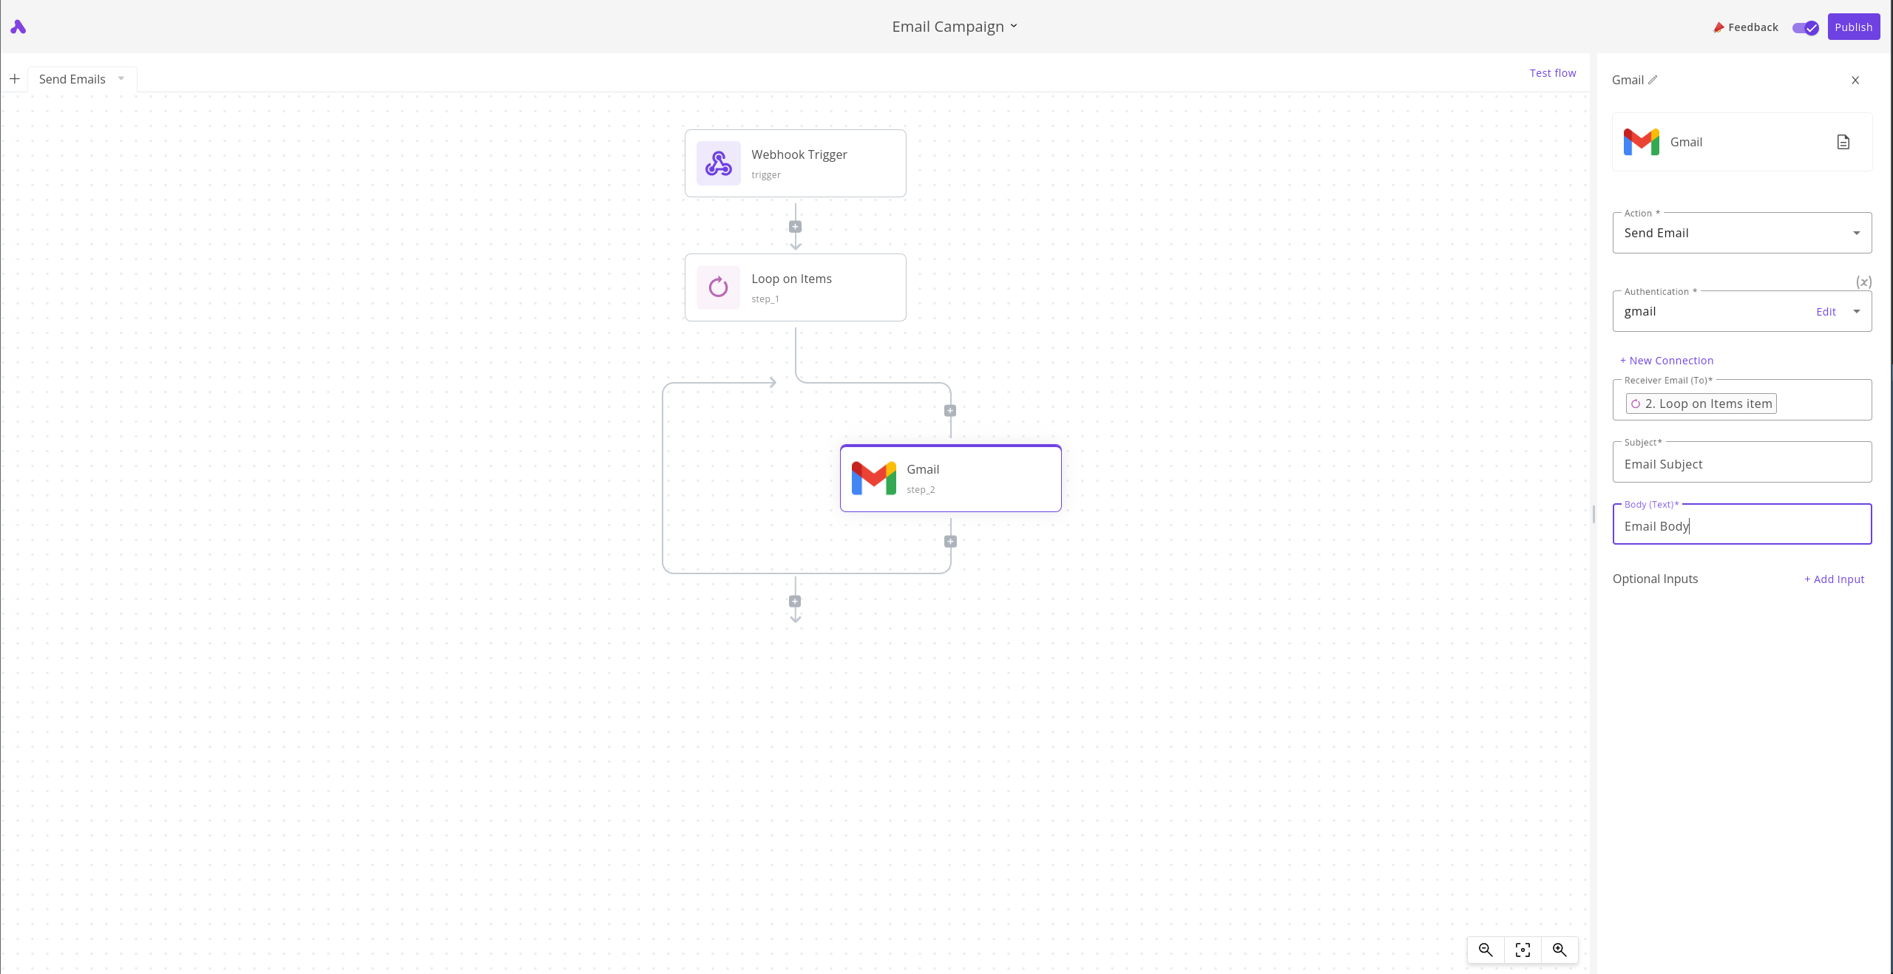Click the zoom out magnifier icon
1893x974 pixels.
pos(1486,950)
